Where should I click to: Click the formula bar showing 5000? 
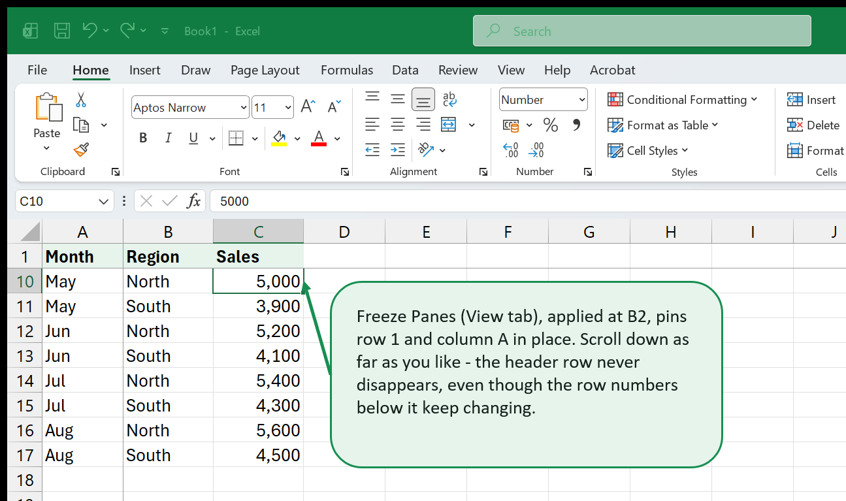tap(528, 201)
